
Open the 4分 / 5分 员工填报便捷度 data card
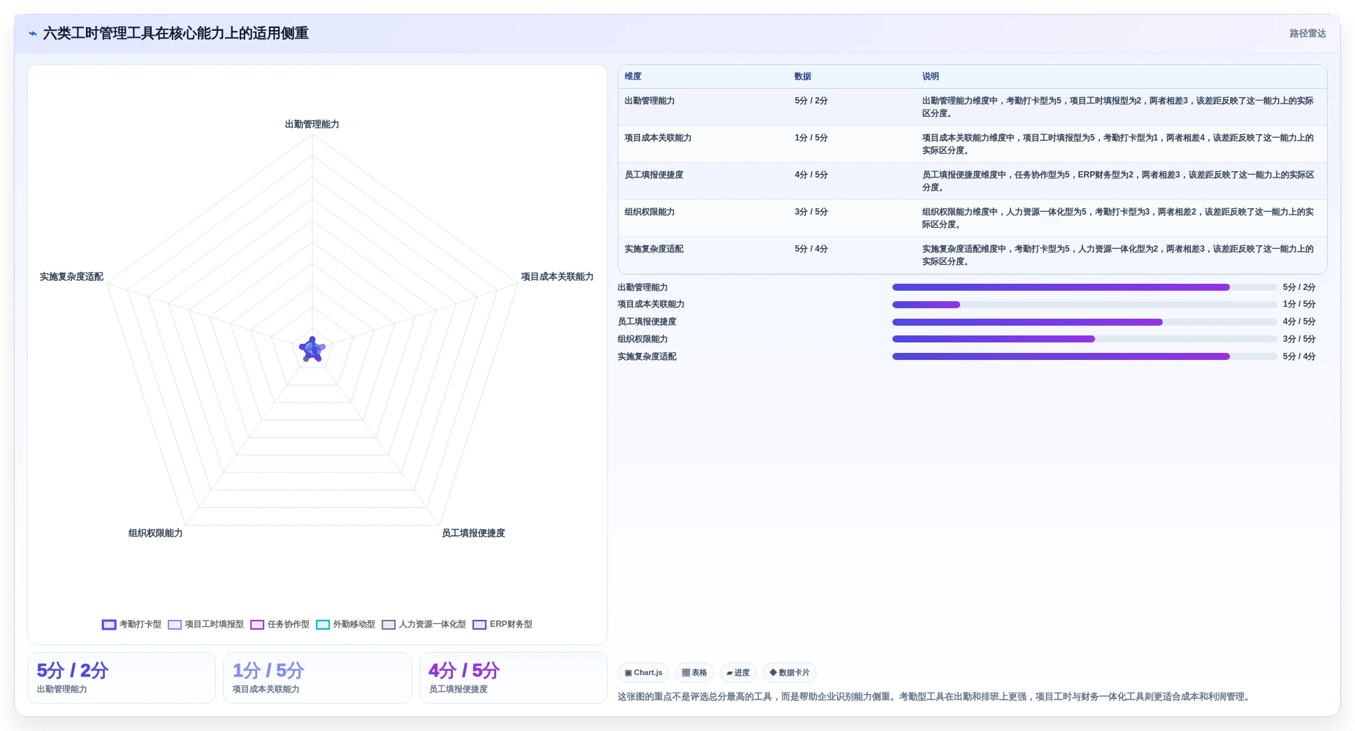(x=514, y=678)
